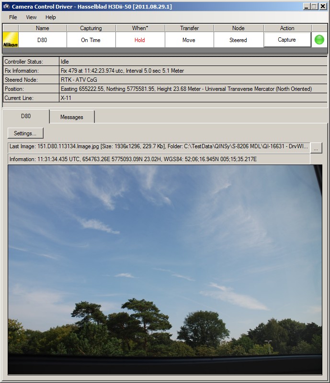Image resolution: width=330 pixels, height=383 pixels.
Task: Minimize the Camera Control Driver window
Action: [307, 7]
